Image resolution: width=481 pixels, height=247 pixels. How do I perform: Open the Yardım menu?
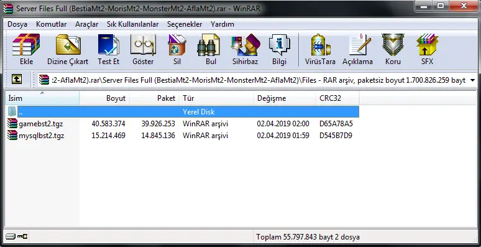tap(222, 24)
